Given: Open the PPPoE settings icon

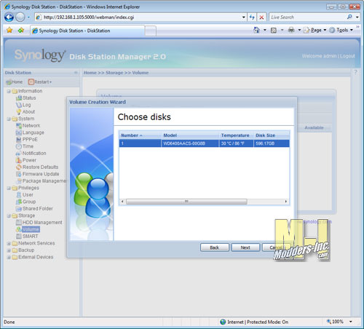Looking at the screenshot, I should 19,140.
